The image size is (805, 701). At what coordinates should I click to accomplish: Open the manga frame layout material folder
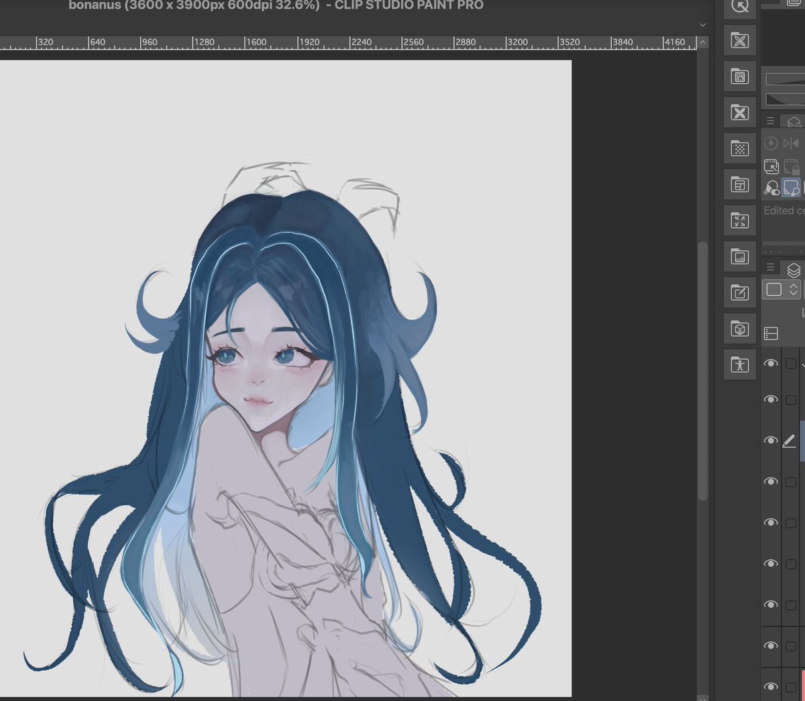pos(740,185)
